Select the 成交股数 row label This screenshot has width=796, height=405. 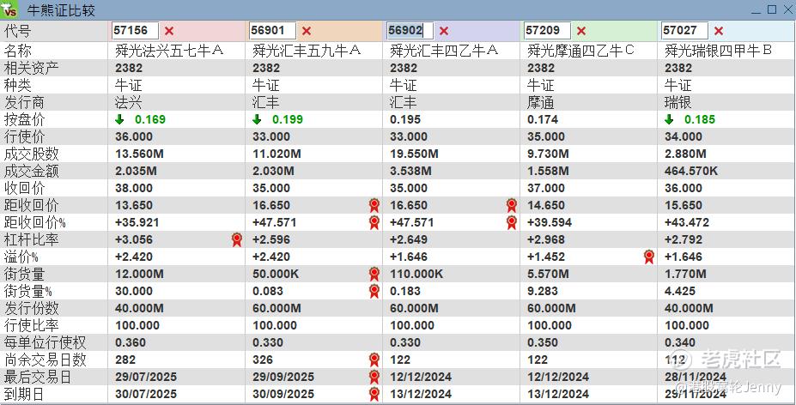(32, 154)
